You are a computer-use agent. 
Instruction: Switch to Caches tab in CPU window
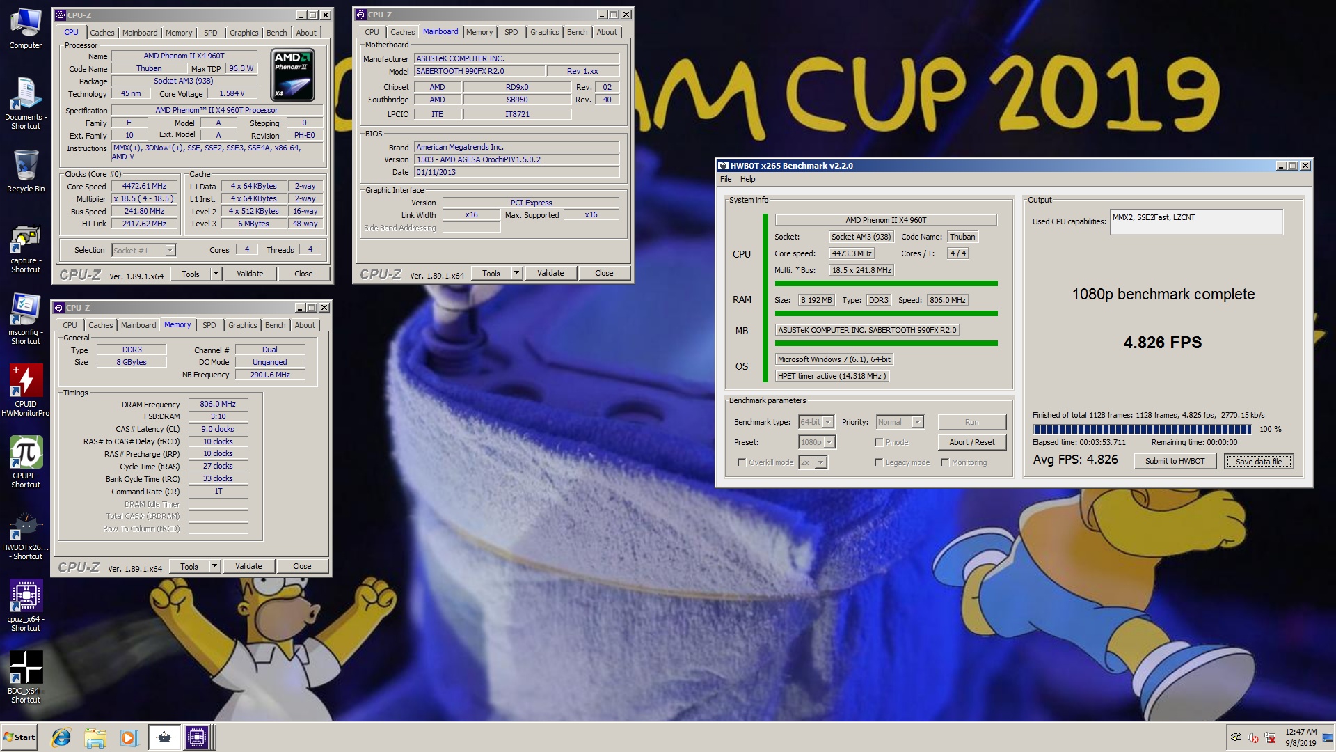[102, 33]
